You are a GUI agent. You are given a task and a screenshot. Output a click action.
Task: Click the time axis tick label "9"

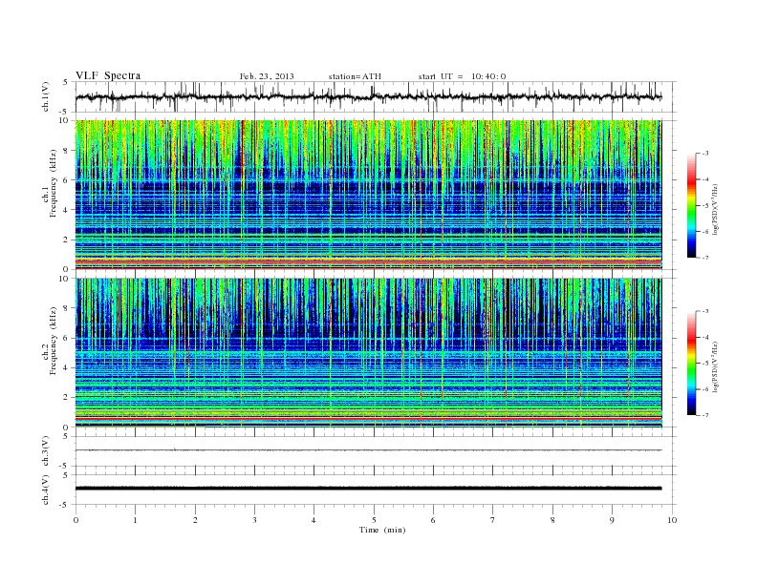[x=612, y=520]
